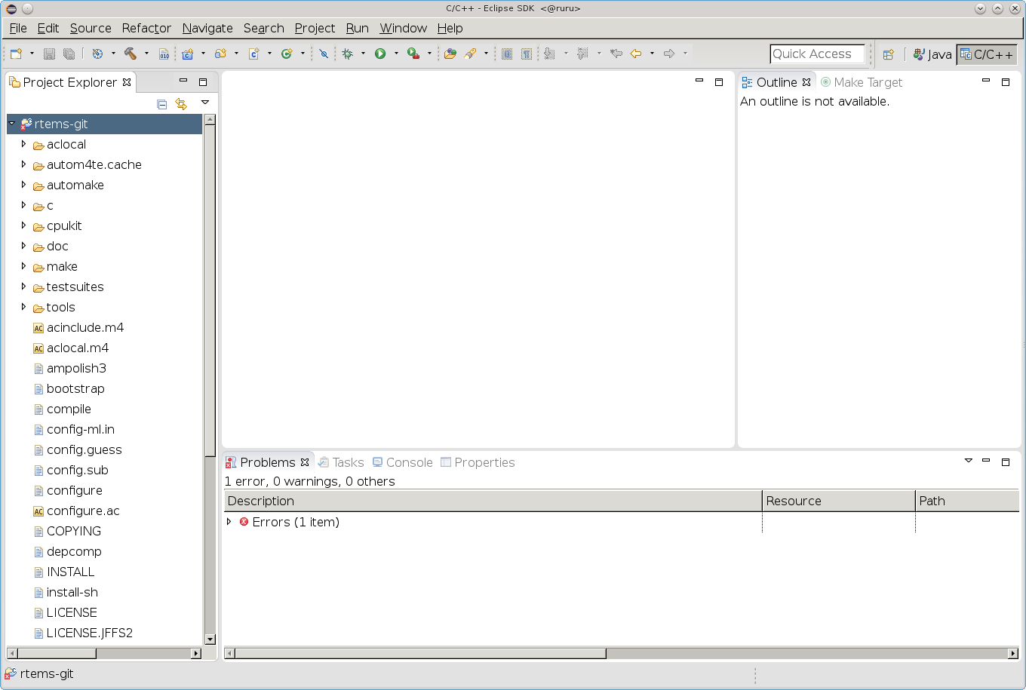Click the Build hammer icon
Viewport: 1026px width, 690px height.
[130, 54]
